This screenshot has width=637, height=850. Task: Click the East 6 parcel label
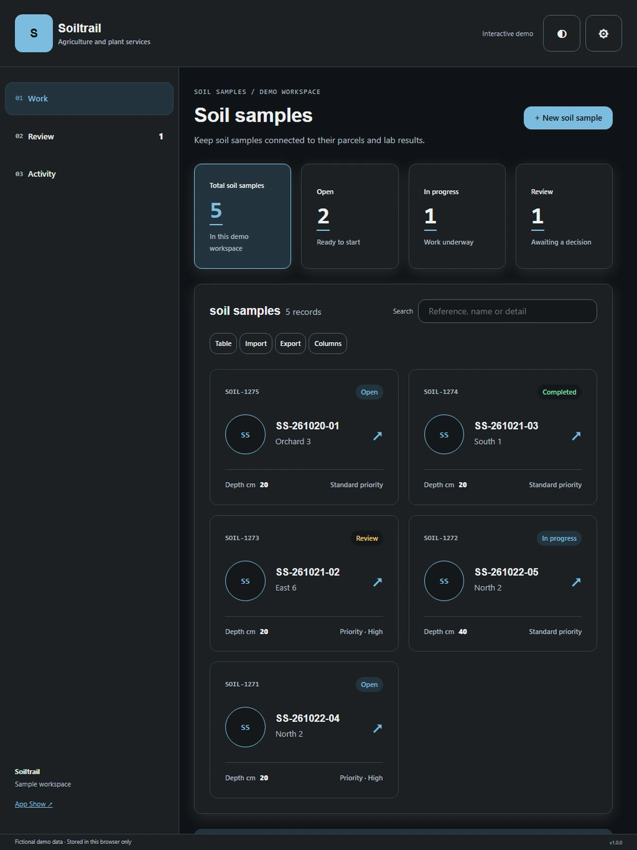[286, 588]
